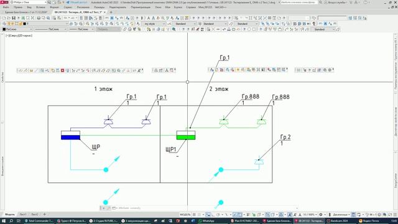Click the red X icon in the floating toolbar

(x=62, y=70)
